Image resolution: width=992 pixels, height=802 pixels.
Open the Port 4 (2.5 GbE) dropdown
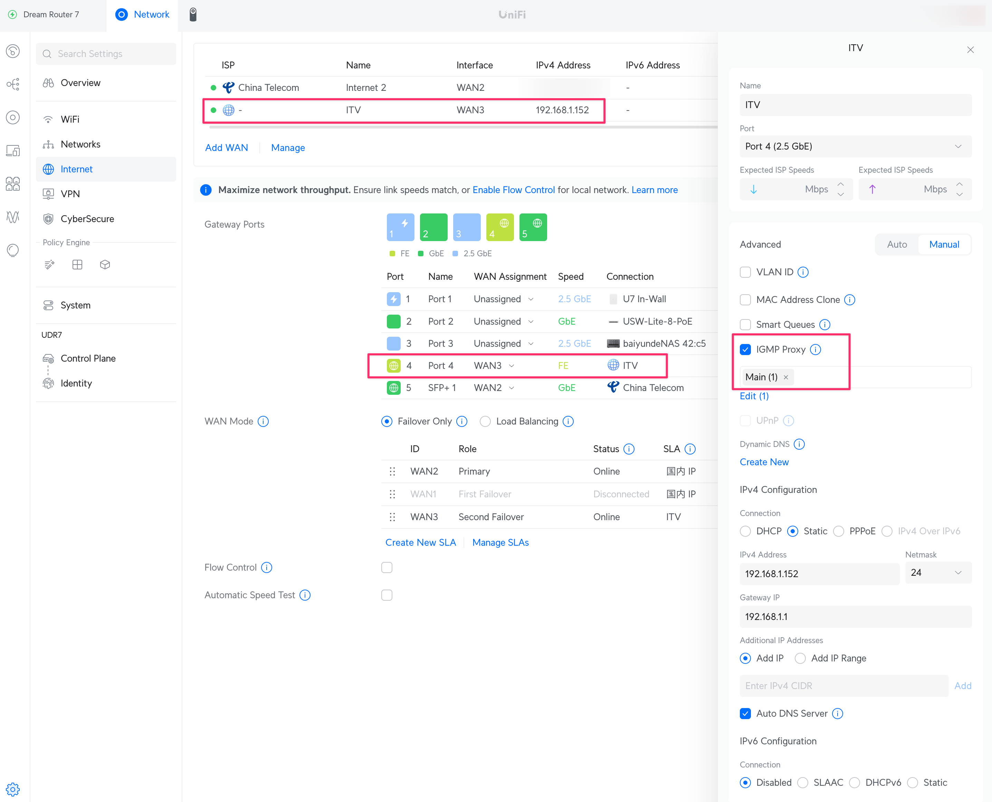tap(855, 146)
